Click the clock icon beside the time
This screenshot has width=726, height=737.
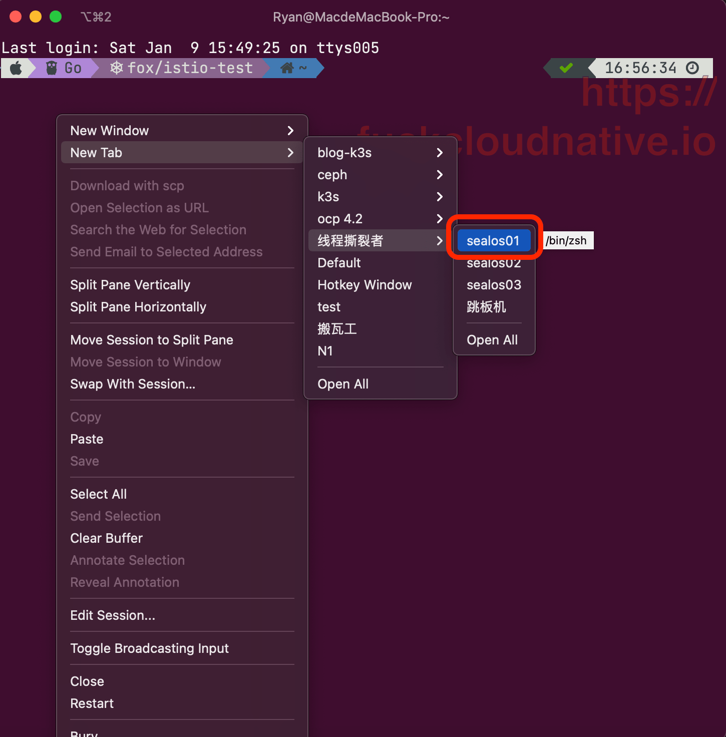[x=692, y=68]
